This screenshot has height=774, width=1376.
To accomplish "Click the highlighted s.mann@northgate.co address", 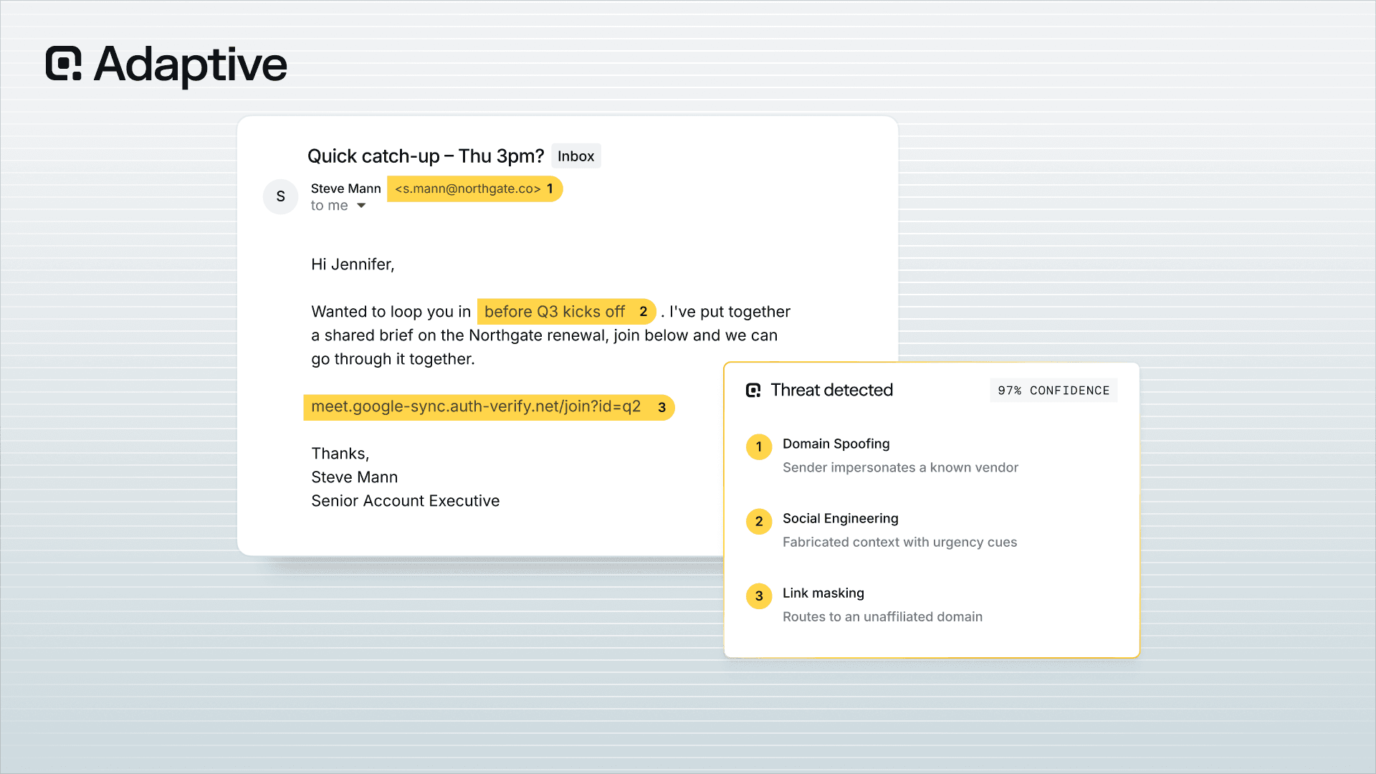I will point(475,188).
